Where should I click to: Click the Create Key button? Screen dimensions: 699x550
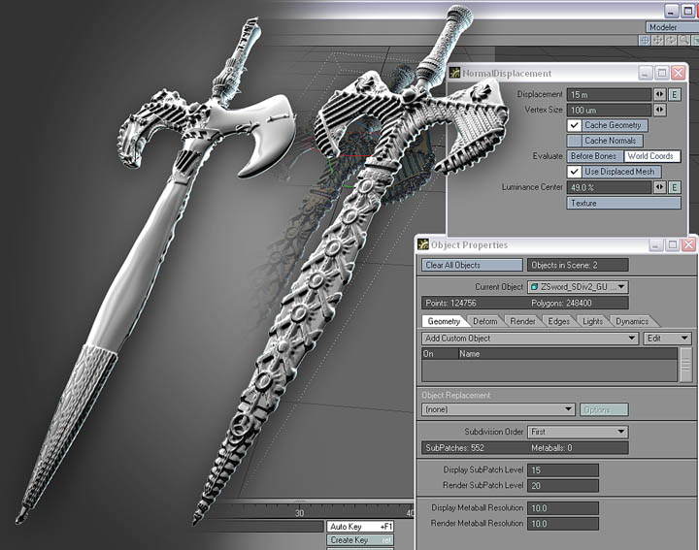click(360, 539)
